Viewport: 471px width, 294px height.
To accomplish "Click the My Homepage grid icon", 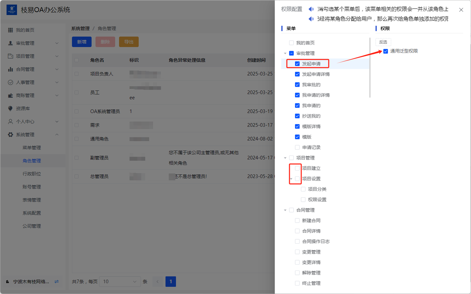I will pos(10,30).
